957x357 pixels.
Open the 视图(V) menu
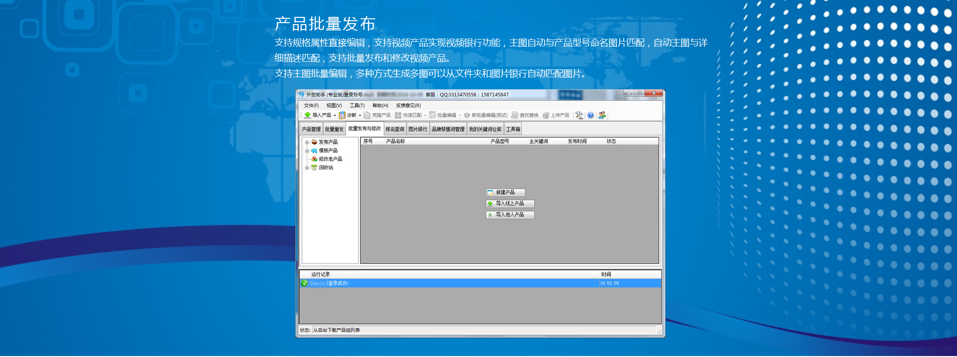334,106
